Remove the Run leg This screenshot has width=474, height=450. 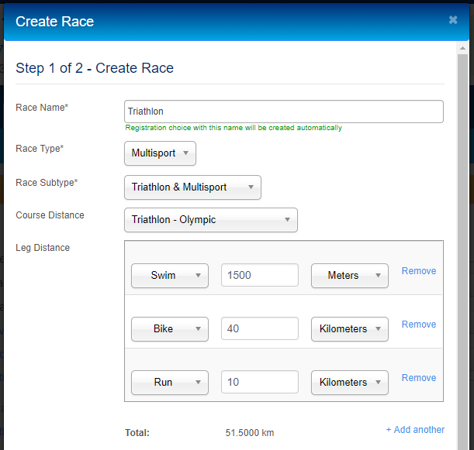coord(419,377)
